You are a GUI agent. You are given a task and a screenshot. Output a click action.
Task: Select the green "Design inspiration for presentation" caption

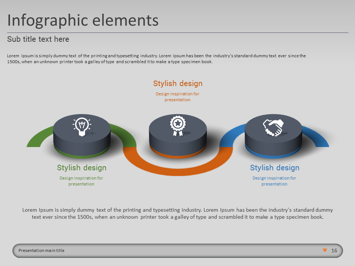click(x=81, y=181)
